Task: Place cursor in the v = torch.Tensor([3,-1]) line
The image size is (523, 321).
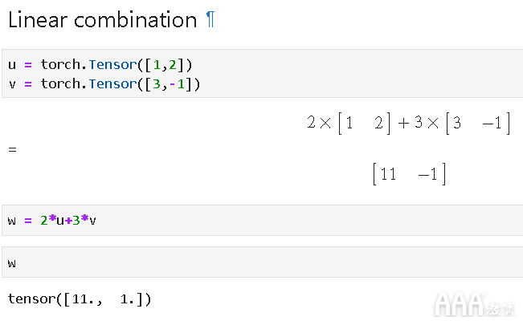Action: pos(104,83)
